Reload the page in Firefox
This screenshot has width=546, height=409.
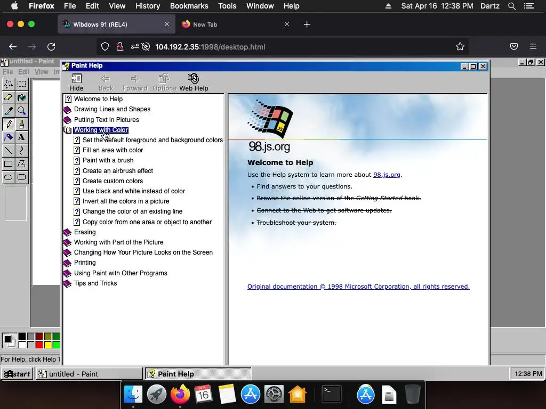[x=51, y=47]
